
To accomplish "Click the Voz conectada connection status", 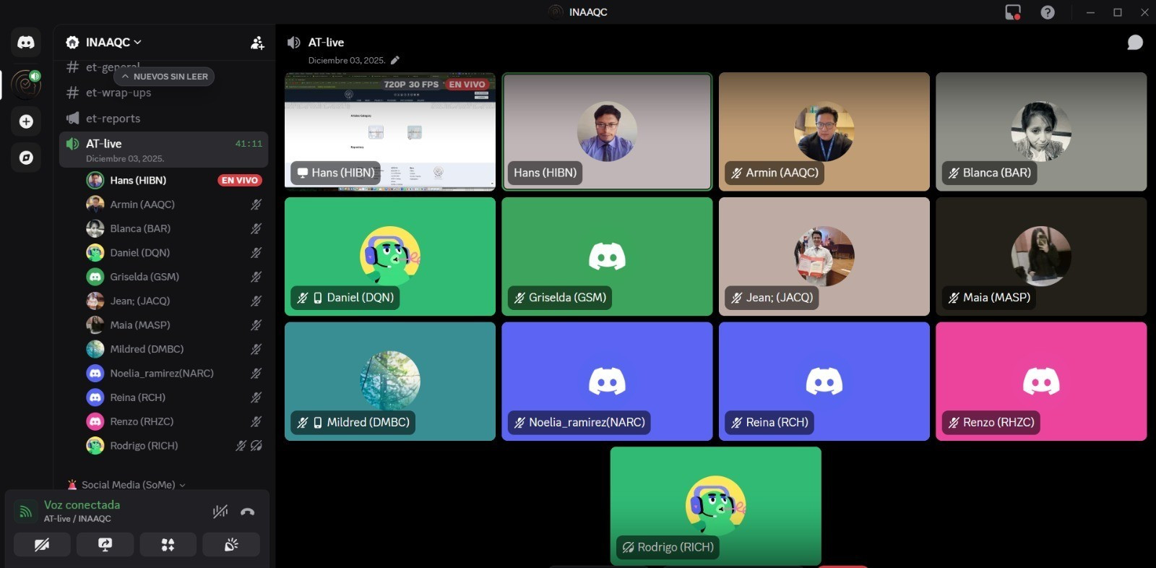I will 82,505.
